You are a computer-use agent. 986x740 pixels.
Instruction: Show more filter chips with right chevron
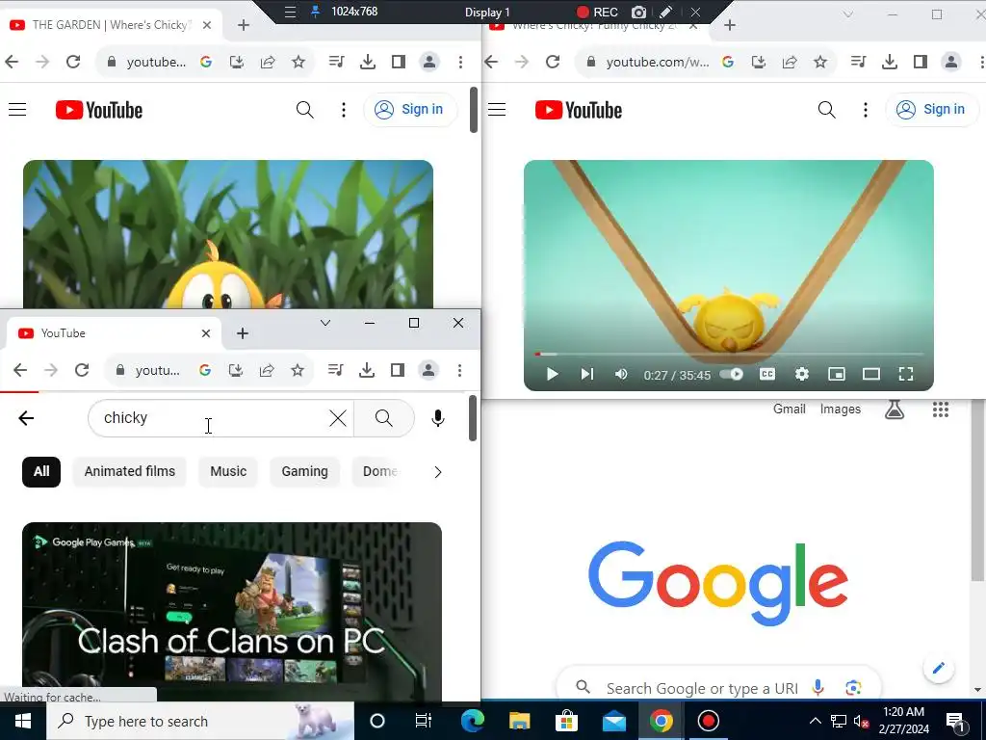[438, 472]
